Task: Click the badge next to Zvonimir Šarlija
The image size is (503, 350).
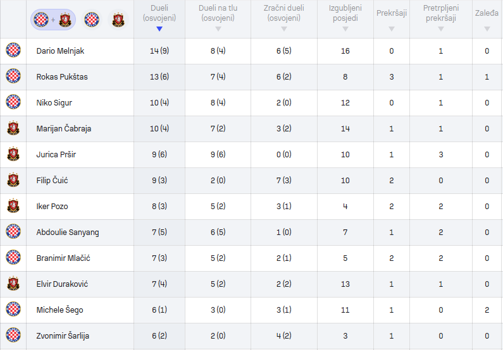Action: click(x=13, y=335)
